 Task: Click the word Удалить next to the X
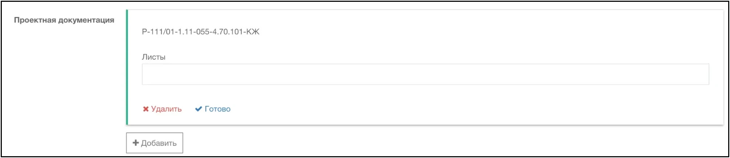(x=166, y=109)
